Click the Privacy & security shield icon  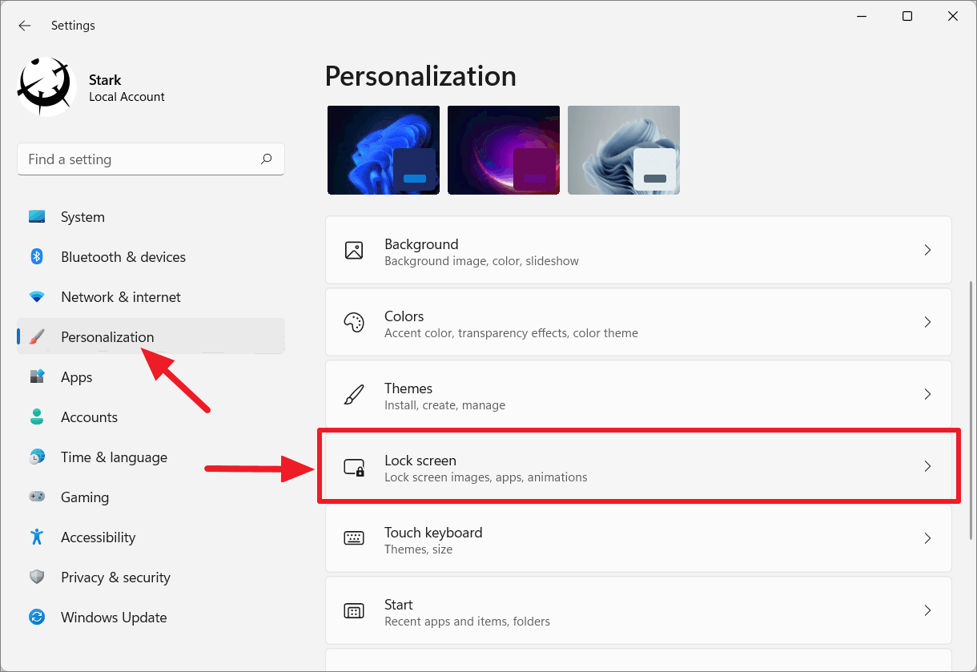[x=37, y=577]
